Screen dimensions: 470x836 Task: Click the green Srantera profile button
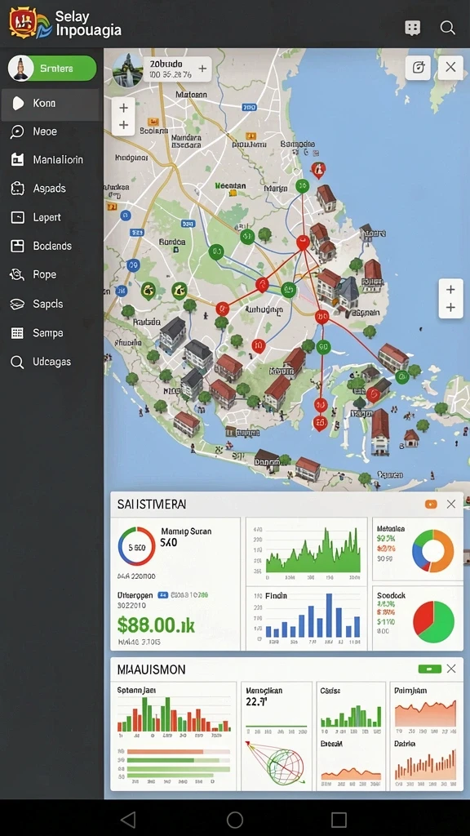click(x=52, y=69)
